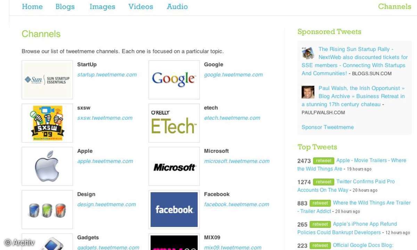The width and height of the screenshot is (417, 250).
Task: Click the Sponsored Tweets heading
Action: [x=329, y=32]
